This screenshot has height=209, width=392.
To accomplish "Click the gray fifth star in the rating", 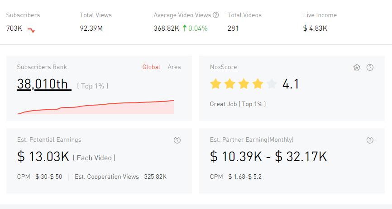I will 272,84.
